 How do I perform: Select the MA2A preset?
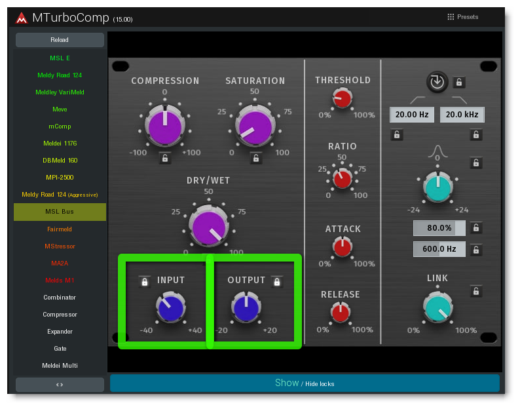pyautogui.click(x=60, y=263)
